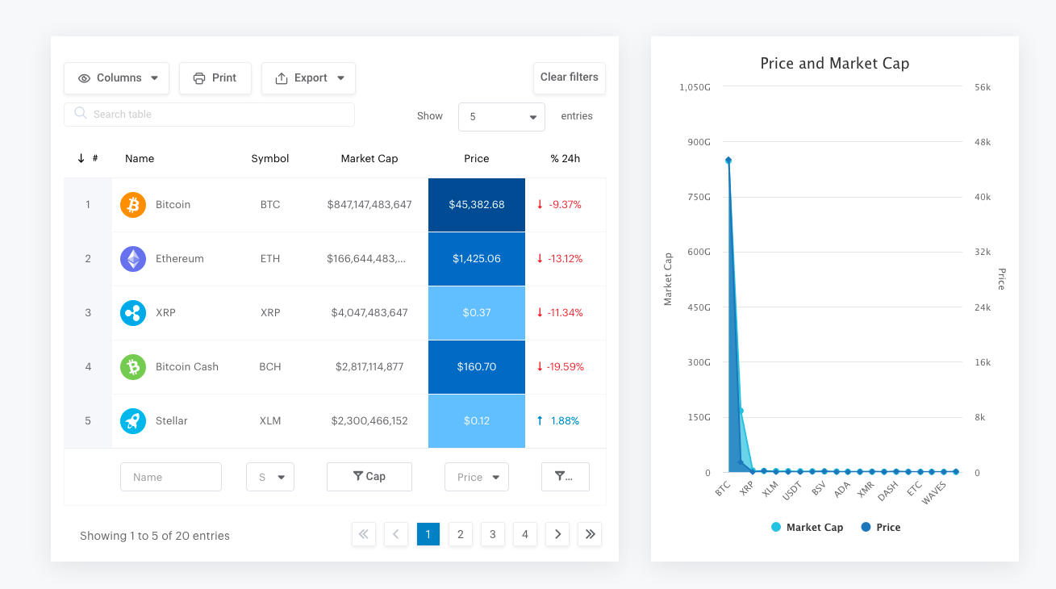This screenshot has width=1056, height=589.
Task: Click the -13.12% change value
Action: coord(566,259)
